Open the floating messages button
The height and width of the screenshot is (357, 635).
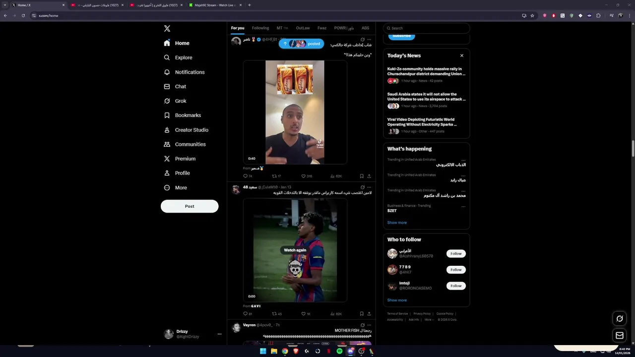[x=619, y=336]
